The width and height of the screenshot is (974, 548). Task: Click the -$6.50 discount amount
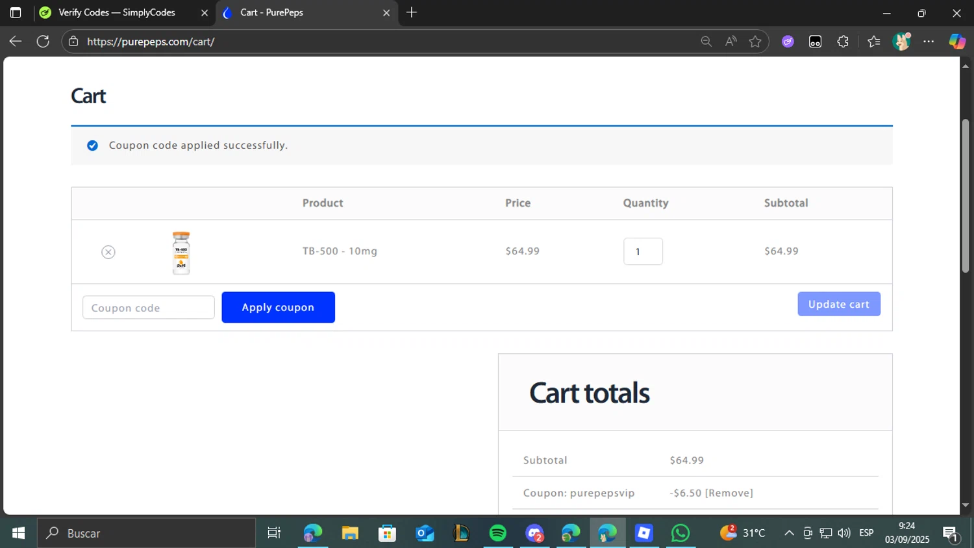pyautogui.click(x=686, y=493)
